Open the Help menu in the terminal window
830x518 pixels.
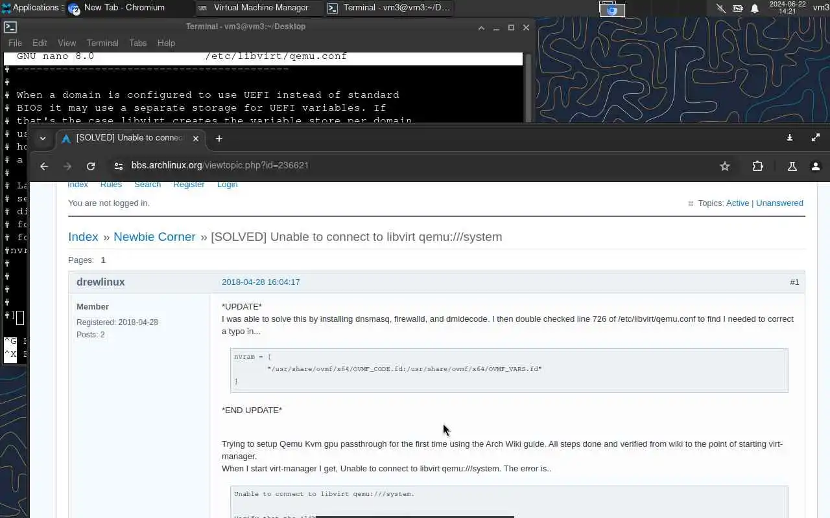(x=166, y=43)
